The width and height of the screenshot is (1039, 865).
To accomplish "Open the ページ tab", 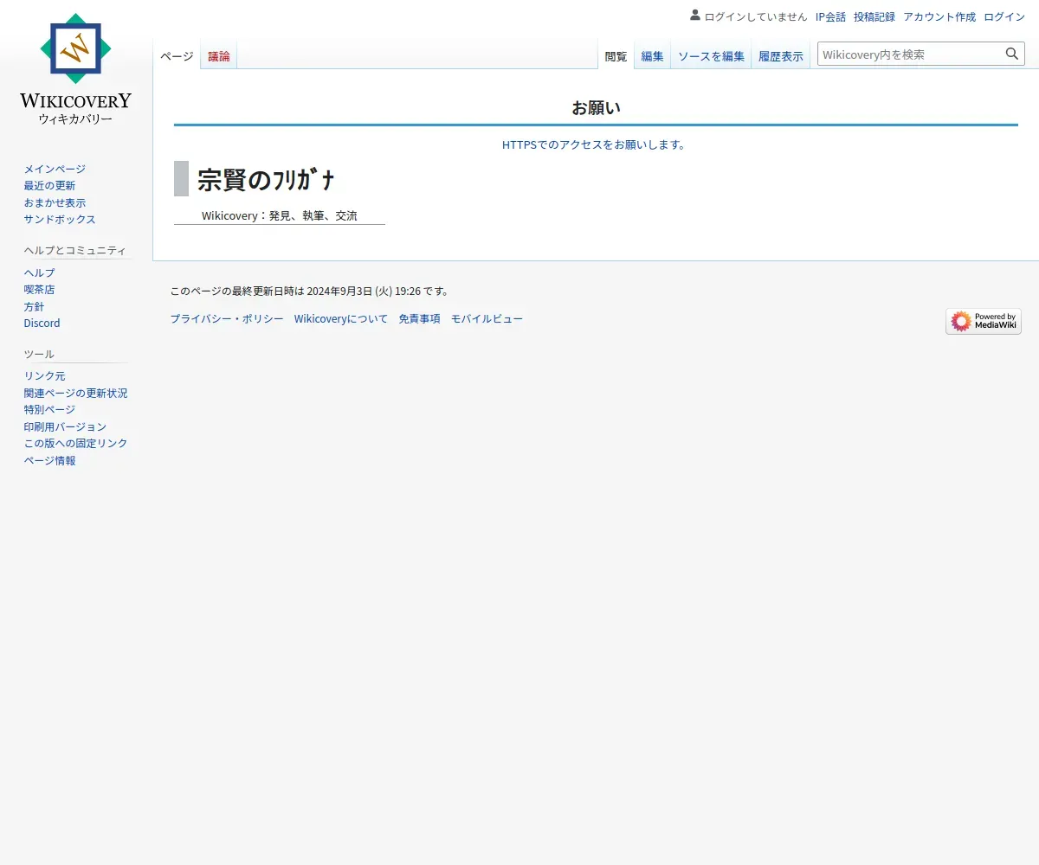I will 177,56.
